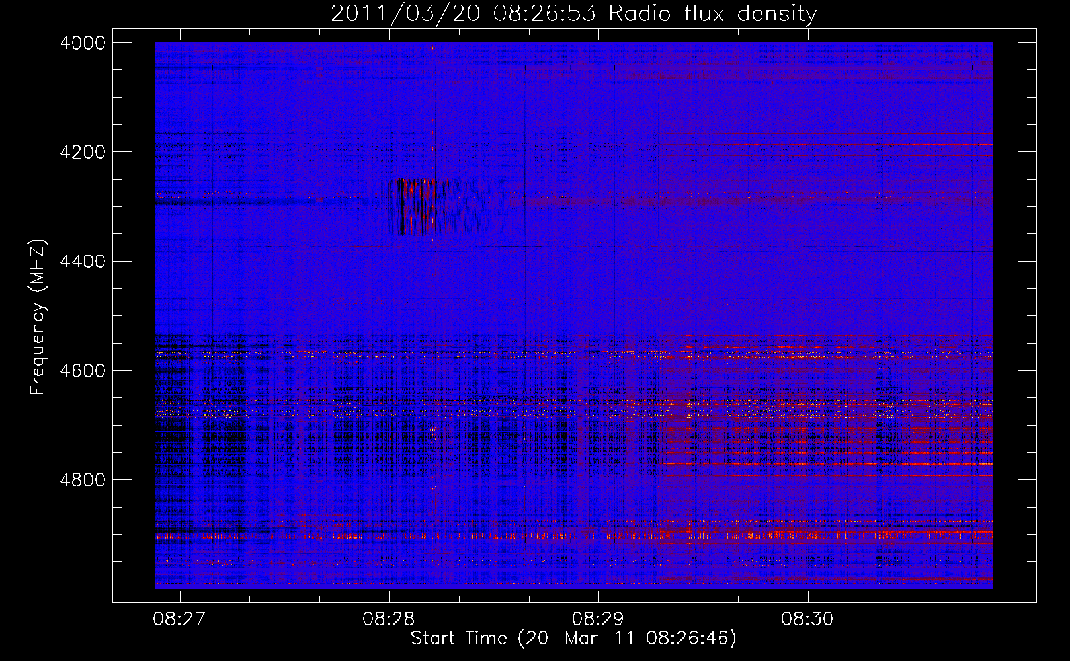The height and width of the screenshot is (661, 1070).
Task: Click the 'Start Time (20-Mar-11 08:26:46)' label
Action: (x=573, y=639)
